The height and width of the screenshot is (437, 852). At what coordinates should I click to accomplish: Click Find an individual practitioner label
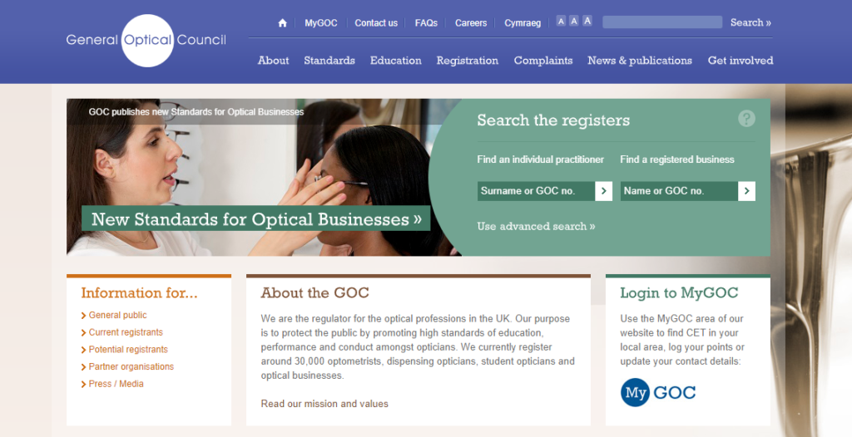click(540, 160)
